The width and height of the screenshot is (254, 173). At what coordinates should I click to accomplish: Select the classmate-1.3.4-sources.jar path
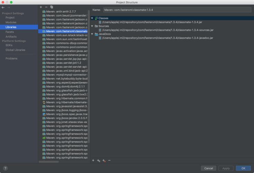158,30
